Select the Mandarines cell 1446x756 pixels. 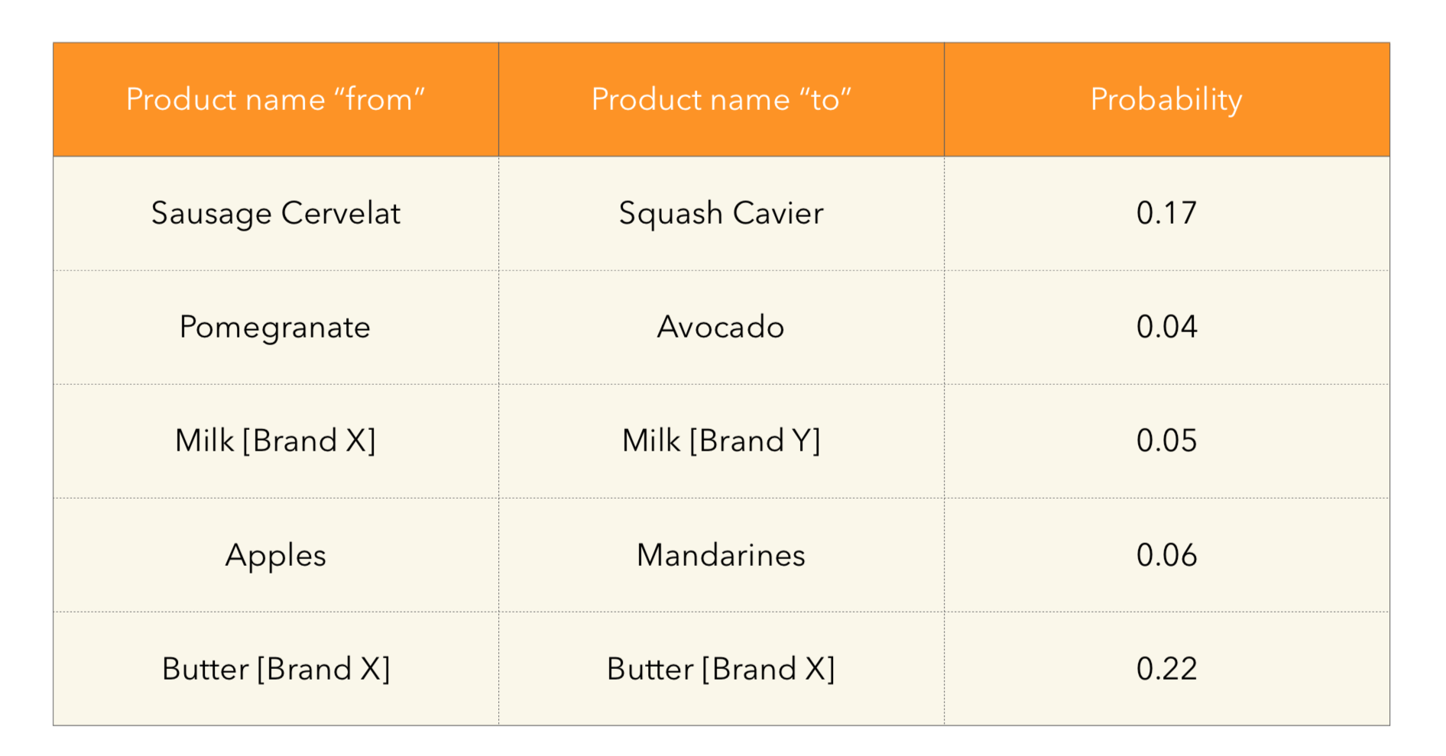721,555
